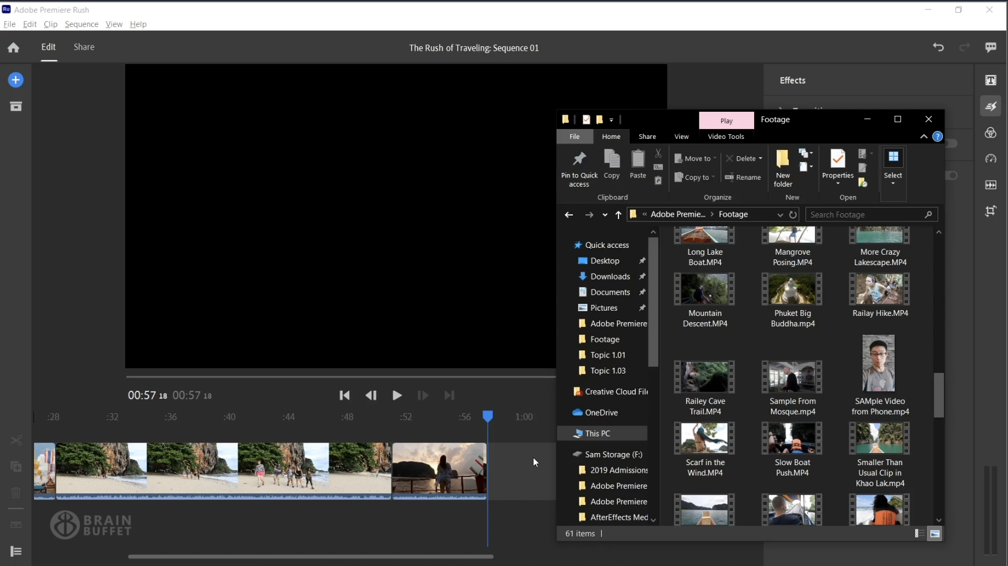This screenshot has height=566, width=1008.
Task: Expand the Move to dropdown
Action: pyautogui.click(x=716, y=159)
